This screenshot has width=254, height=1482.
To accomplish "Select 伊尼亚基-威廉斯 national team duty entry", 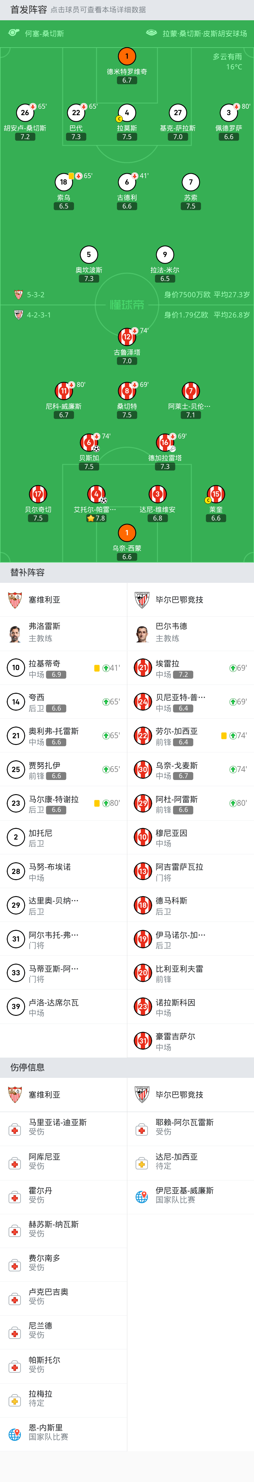I will [x=190, y=1197].
